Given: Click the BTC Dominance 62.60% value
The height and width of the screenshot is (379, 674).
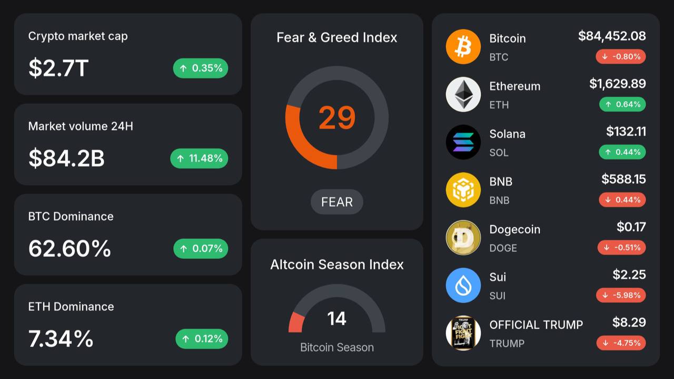Looking at the screenshot, I should 70,248.
